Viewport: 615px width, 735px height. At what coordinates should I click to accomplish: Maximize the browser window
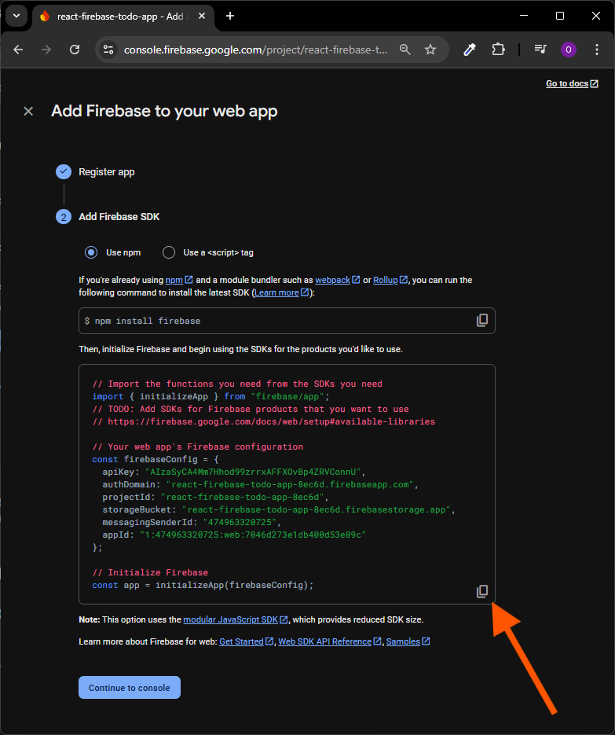[x=560, y=16]
